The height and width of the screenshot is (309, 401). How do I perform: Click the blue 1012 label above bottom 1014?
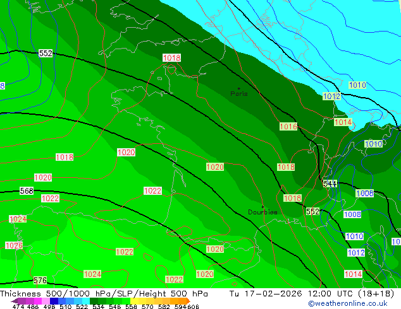point(356,253)
